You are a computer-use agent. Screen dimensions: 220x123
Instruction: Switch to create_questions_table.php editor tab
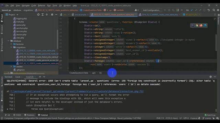click(114, 15)
